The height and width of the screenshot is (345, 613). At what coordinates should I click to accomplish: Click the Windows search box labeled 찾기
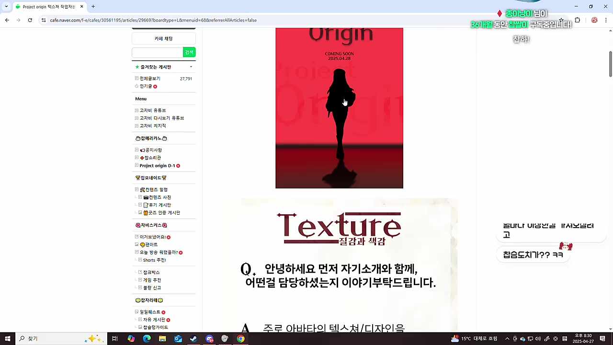(x=61, y=339)
